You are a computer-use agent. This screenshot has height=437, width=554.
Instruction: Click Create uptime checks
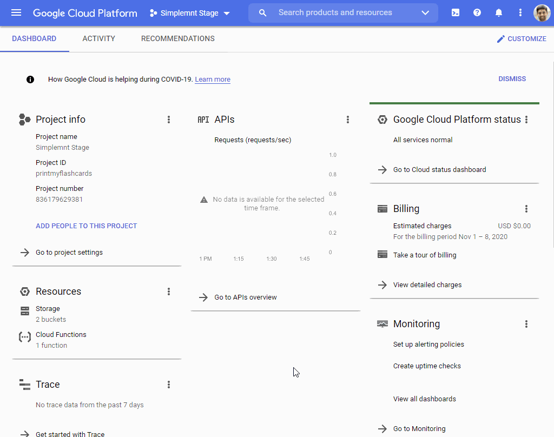coord(427,366)
